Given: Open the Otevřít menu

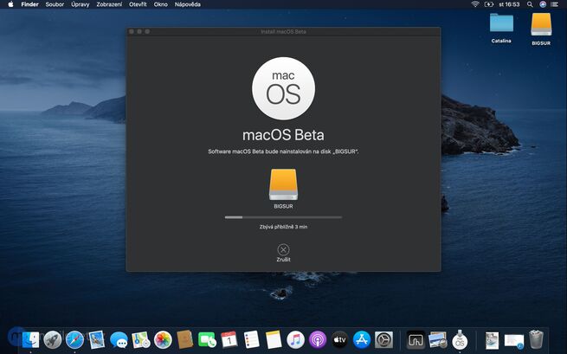Looking at the screenshot, I should coord(138,4).
